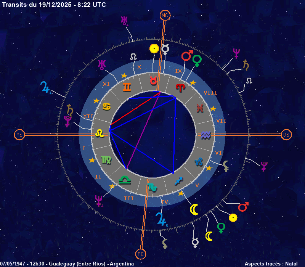305x267 pixels.
Task: Click the MC midheaven marker circle
Action: click(x=165, y=15)
